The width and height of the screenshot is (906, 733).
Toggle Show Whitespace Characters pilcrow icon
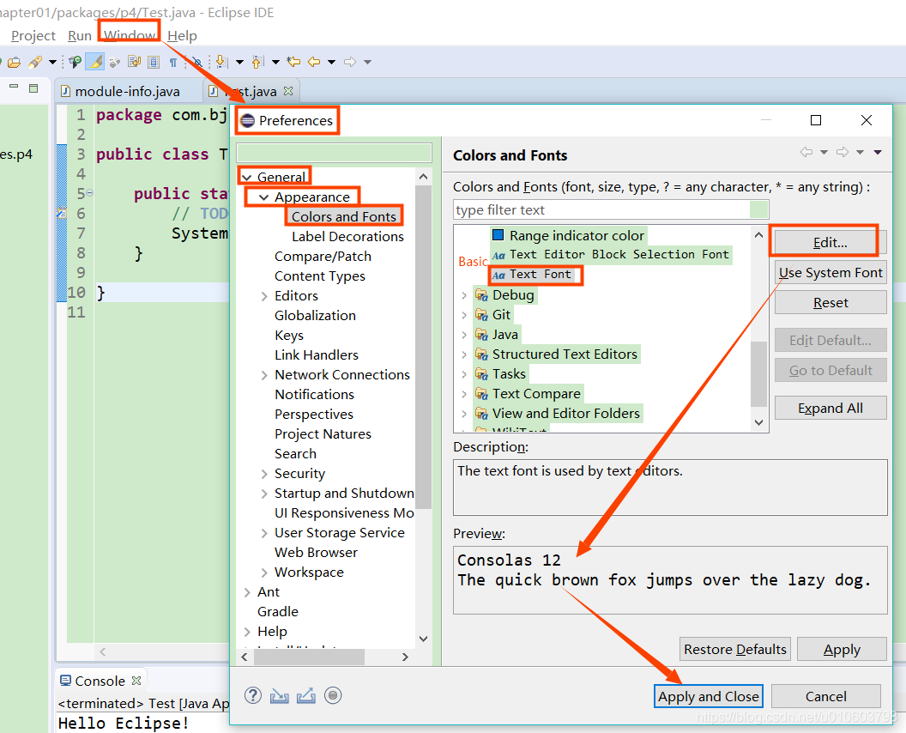click(172, 63)
